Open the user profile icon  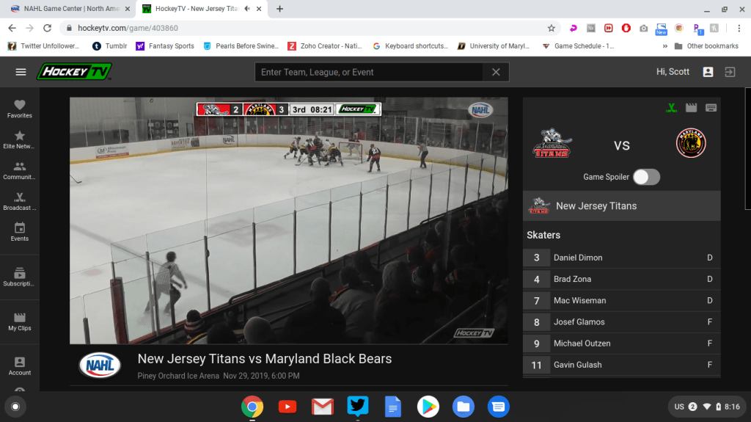tap(708, 72)
